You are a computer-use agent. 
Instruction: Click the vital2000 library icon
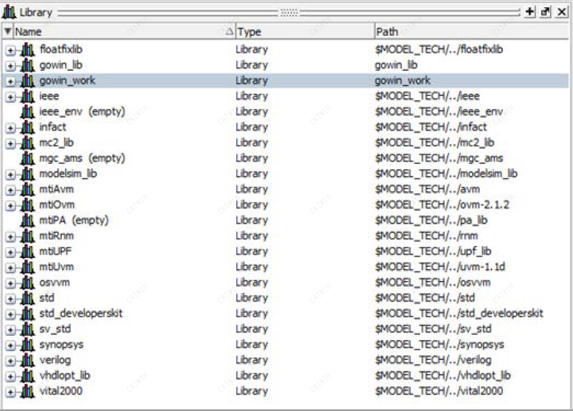27,391
